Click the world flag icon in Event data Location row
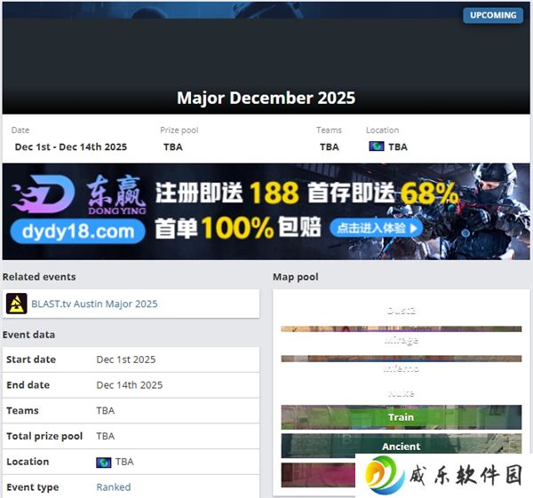Screen dimensions: 533x498 104,462
